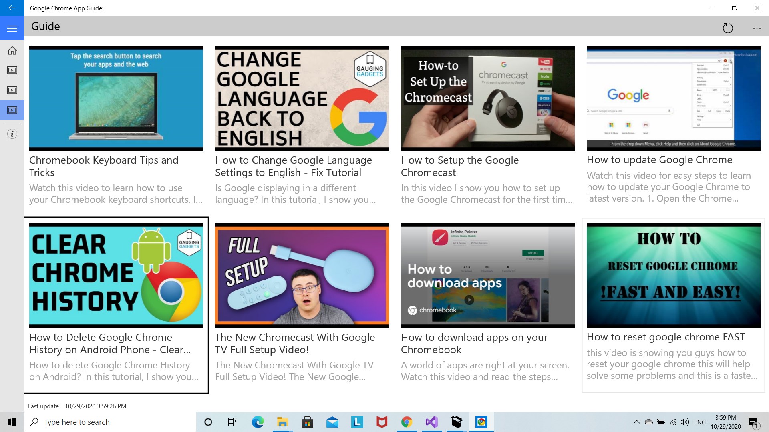The width and height of the screenshot is (769, 432).
Task: Expand the system tray hidden icons chevron
Action: point(636,422)
